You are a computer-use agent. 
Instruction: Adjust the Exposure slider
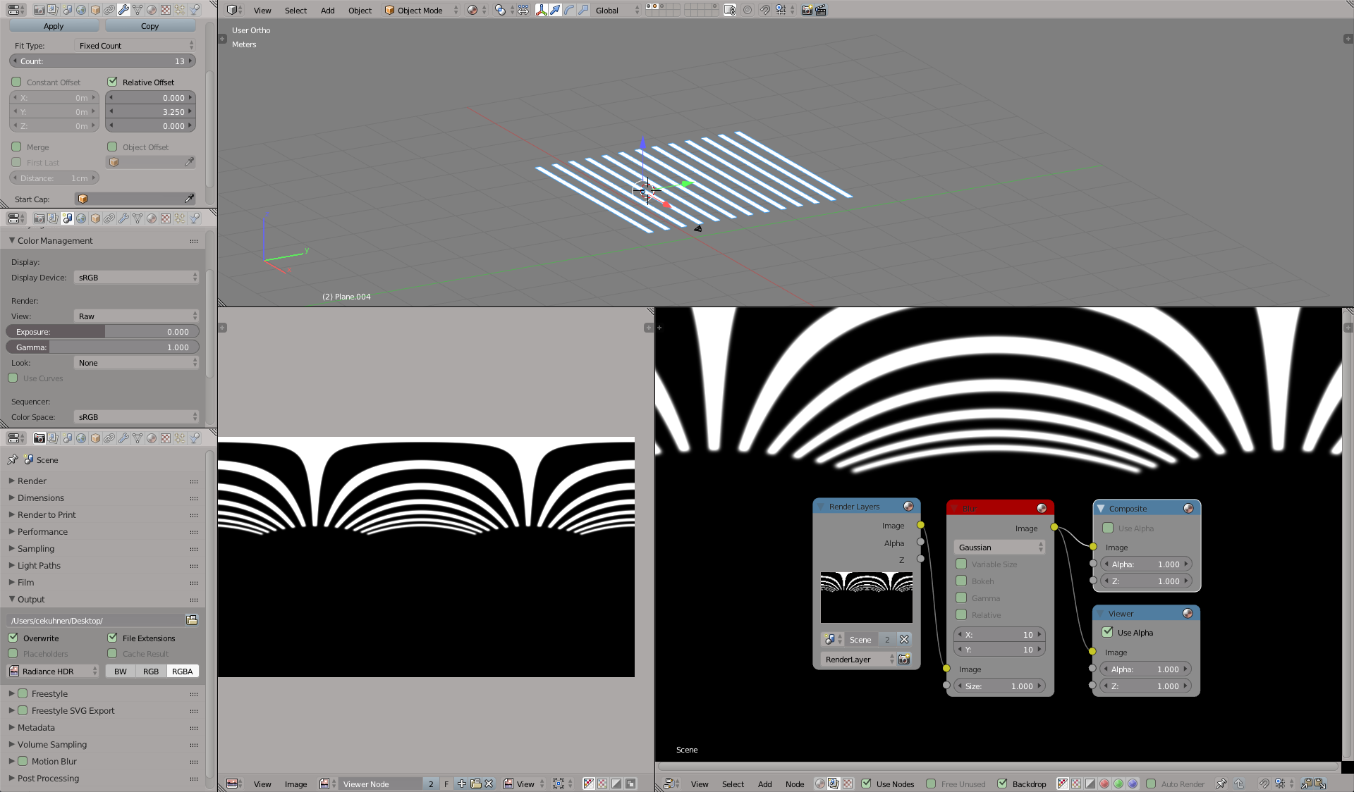pyautogui.click(x=102, y=332)
